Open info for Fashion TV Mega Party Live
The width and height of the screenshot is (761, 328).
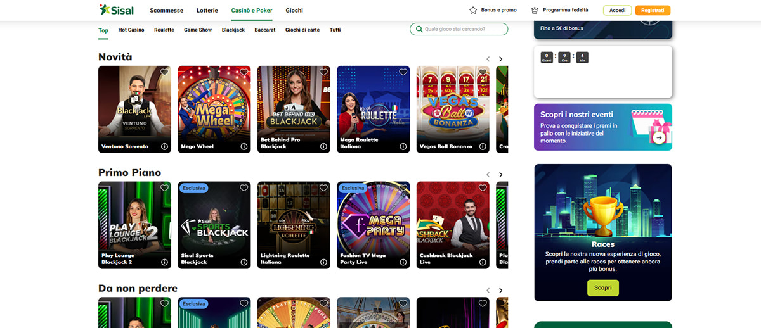403,262
